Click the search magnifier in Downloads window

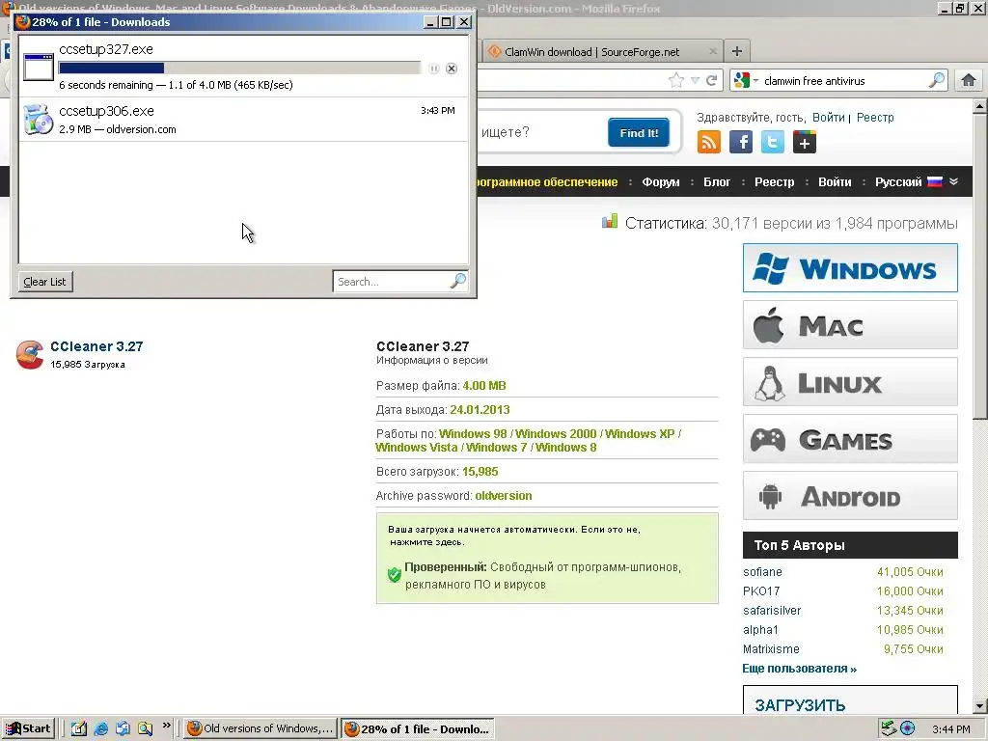458,281
